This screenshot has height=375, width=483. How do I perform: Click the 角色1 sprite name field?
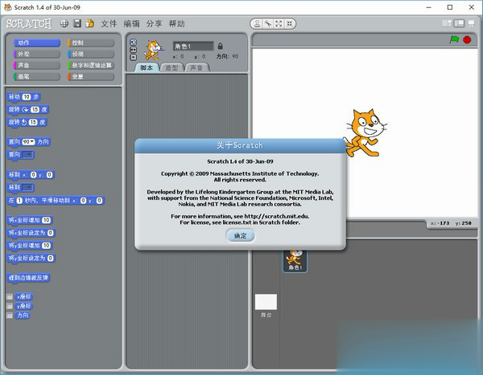tap(192, 47)
